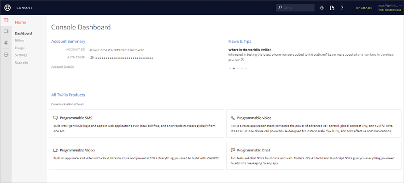Click the AUTH TOKEN label
The height and width of the screenshot is (183, 404).
(76, 57)
